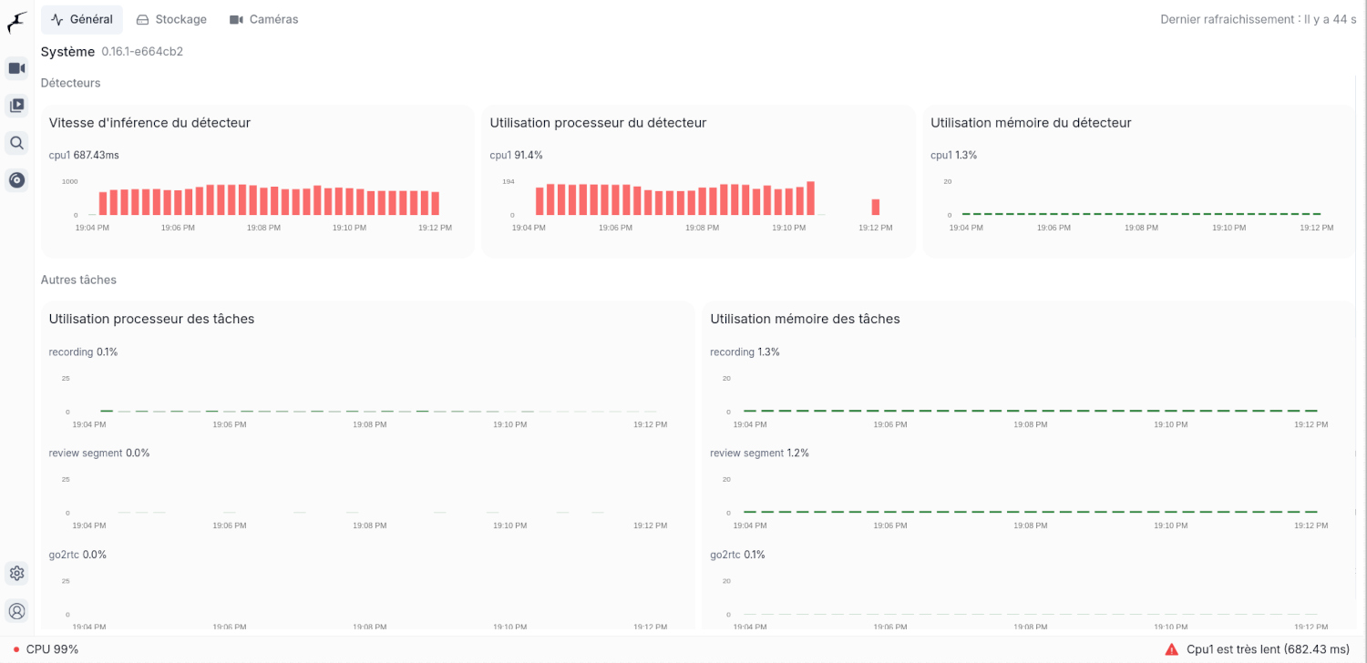1367x663 pixels.
Task: Click the CPU 99% status text
Action: pos(52,649)
